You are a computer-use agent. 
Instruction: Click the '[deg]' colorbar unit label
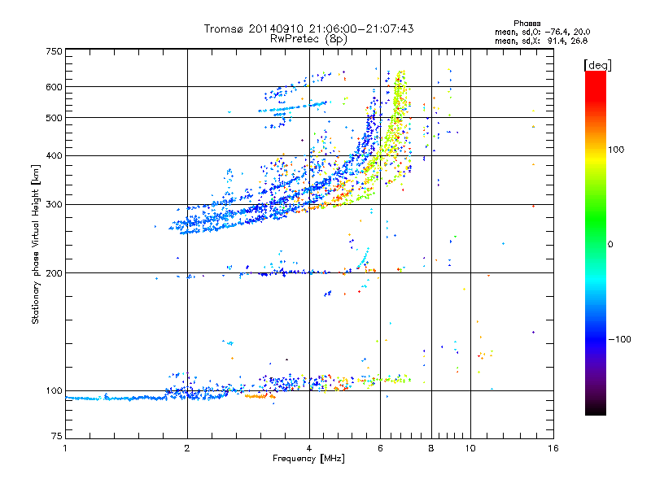coord(597,65)
